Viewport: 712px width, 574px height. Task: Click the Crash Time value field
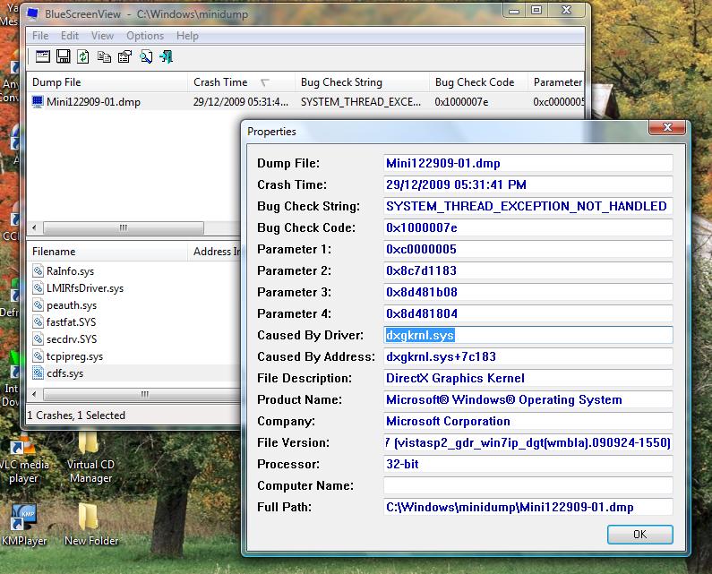(x=528, y=184)
